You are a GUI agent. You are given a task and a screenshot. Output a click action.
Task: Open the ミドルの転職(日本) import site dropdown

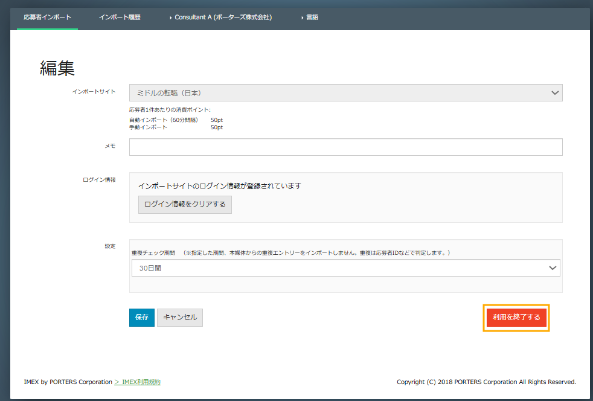click(x=338, y=93)
